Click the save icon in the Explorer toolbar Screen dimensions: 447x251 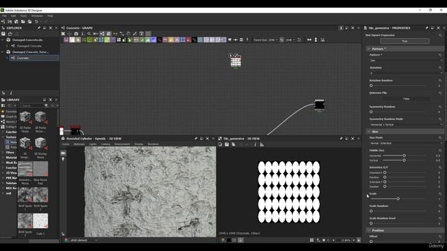(3, 33)
